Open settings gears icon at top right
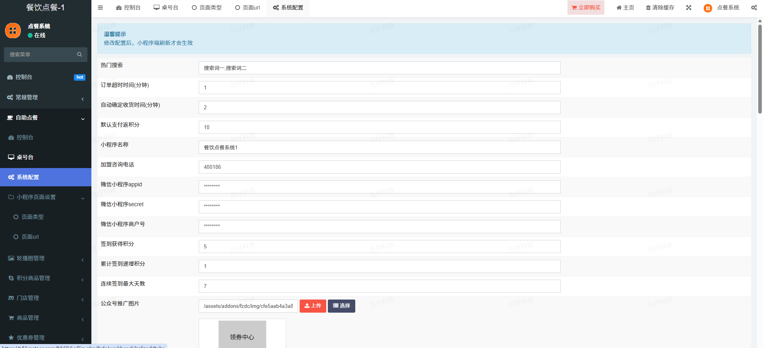The width and height of the screenshot is (763, 348). 754,8
